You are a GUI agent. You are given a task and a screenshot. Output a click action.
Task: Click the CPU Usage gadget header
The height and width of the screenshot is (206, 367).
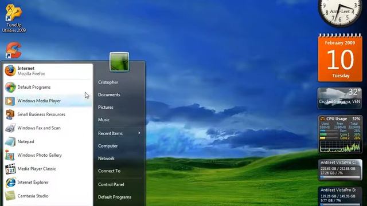pos(340,118)
